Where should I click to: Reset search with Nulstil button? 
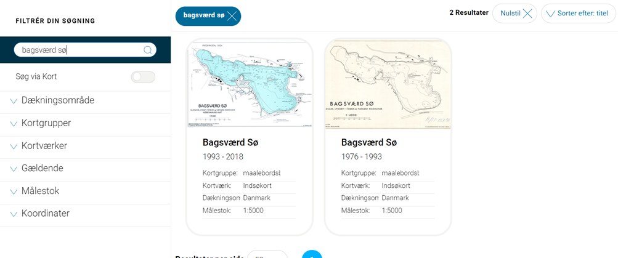[514, 14]
